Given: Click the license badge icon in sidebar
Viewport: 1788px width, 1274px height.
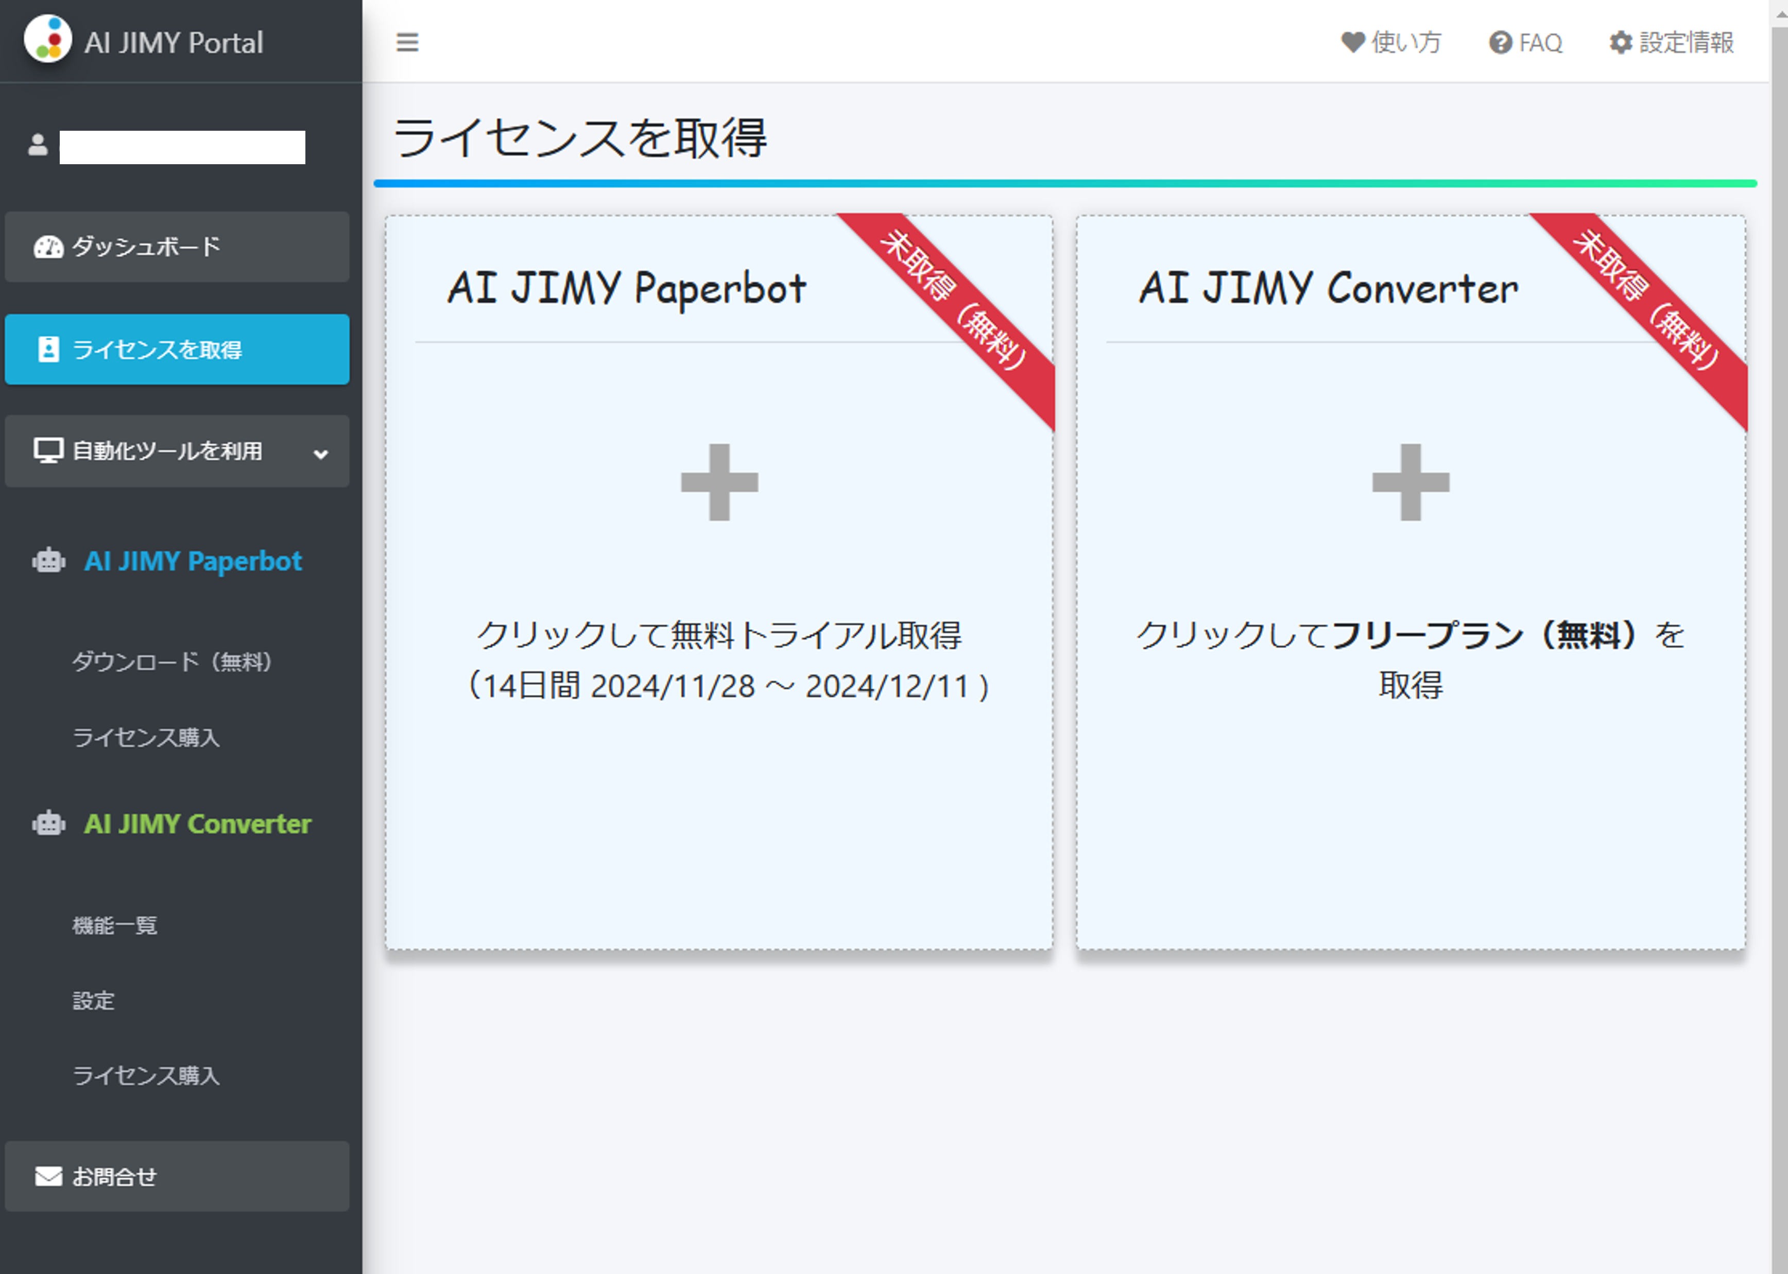Looking at the screenshot, I should point(48,350).
